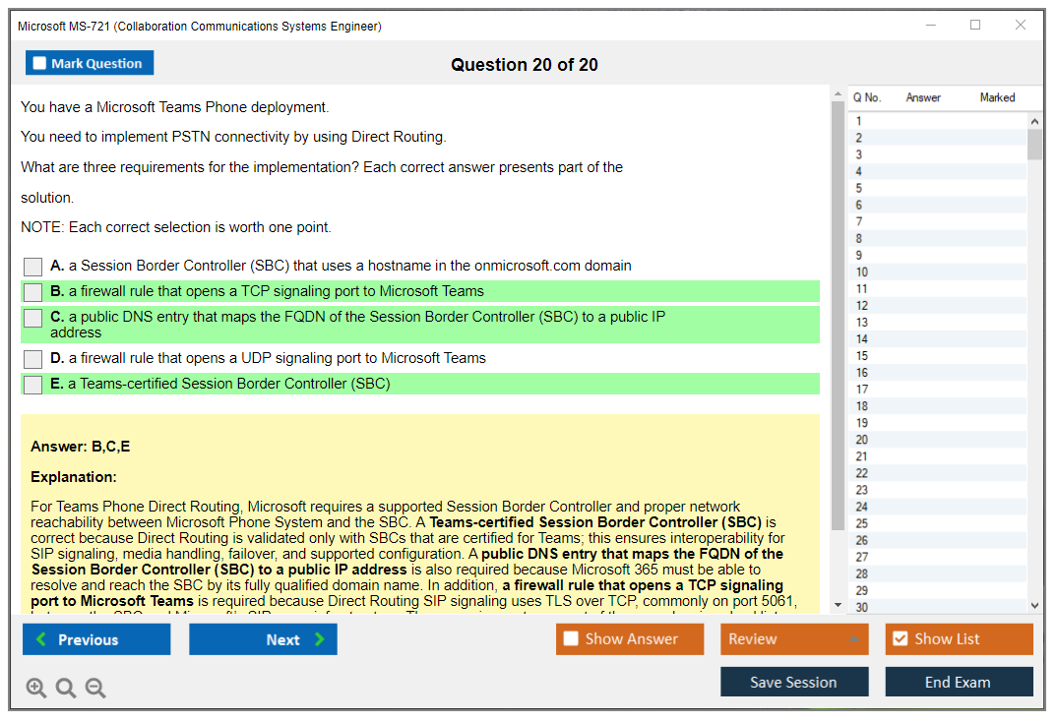Select question 4 in the list
This screenshot has height=723, width=1058.
pos(938,171)
